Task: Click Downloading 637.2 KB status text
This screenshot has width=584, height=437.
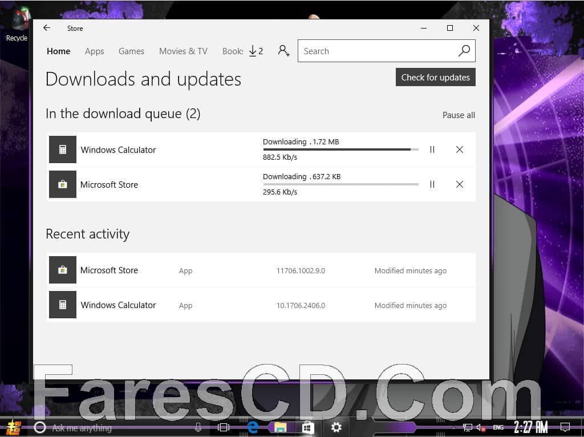Action: 302,177
